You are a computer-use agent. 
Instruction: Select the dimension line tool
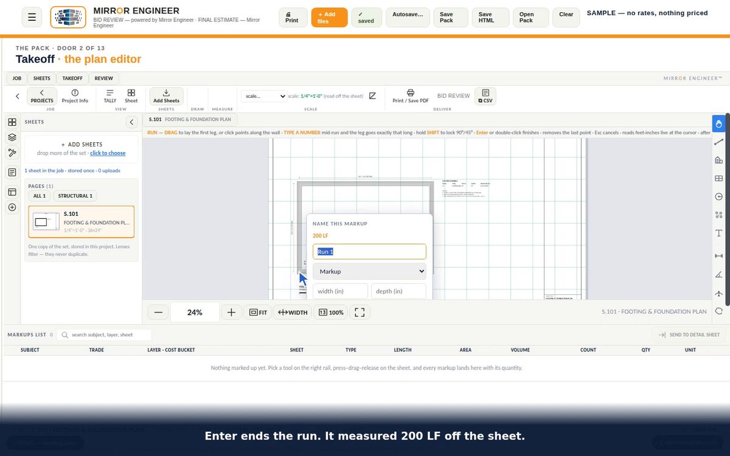click(718, 256)
